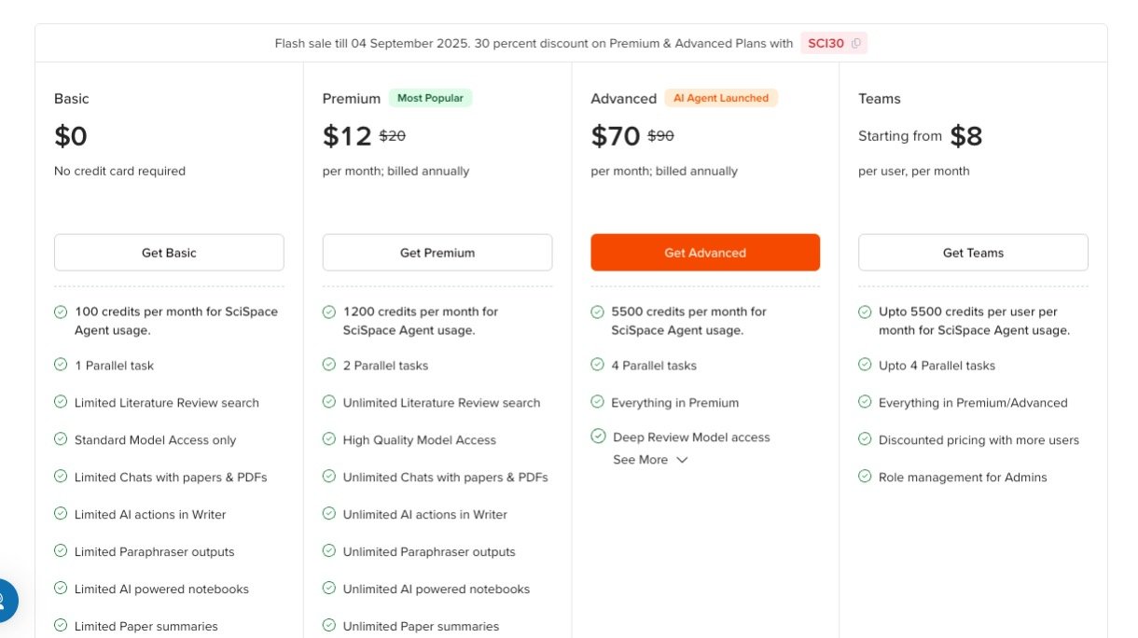This screenshot has height=638, width=1138.
Task: Select the orange Get Advanced button
Action: pos(705,253)
